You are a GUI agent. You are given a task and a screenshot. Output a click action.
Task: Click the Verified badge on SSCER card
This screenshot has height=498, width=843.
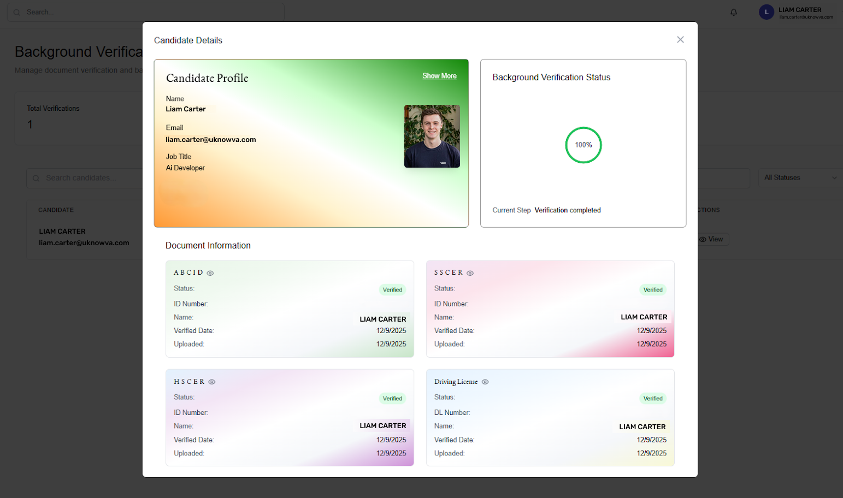pos(652,290)
